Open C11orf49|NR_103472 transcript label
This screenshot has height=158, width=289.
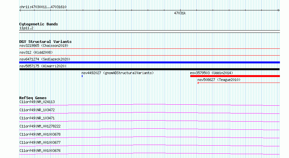pyautogui.click(x=37, y=110)
